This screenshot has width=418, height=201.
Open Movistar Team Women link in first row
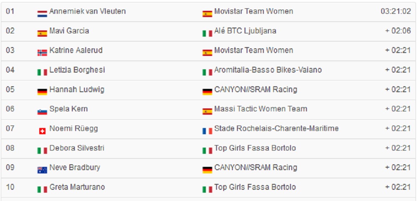[x=254, y=11]
